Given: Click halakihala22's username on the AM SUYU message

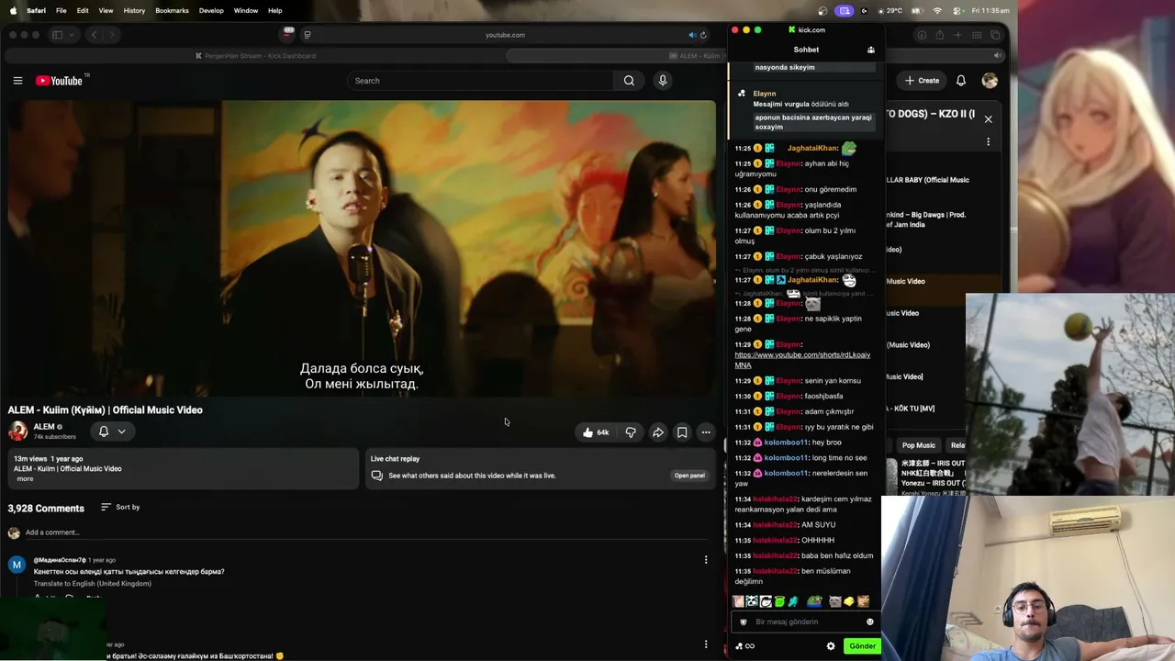Looking at the screenshot, I should (775, 525).
